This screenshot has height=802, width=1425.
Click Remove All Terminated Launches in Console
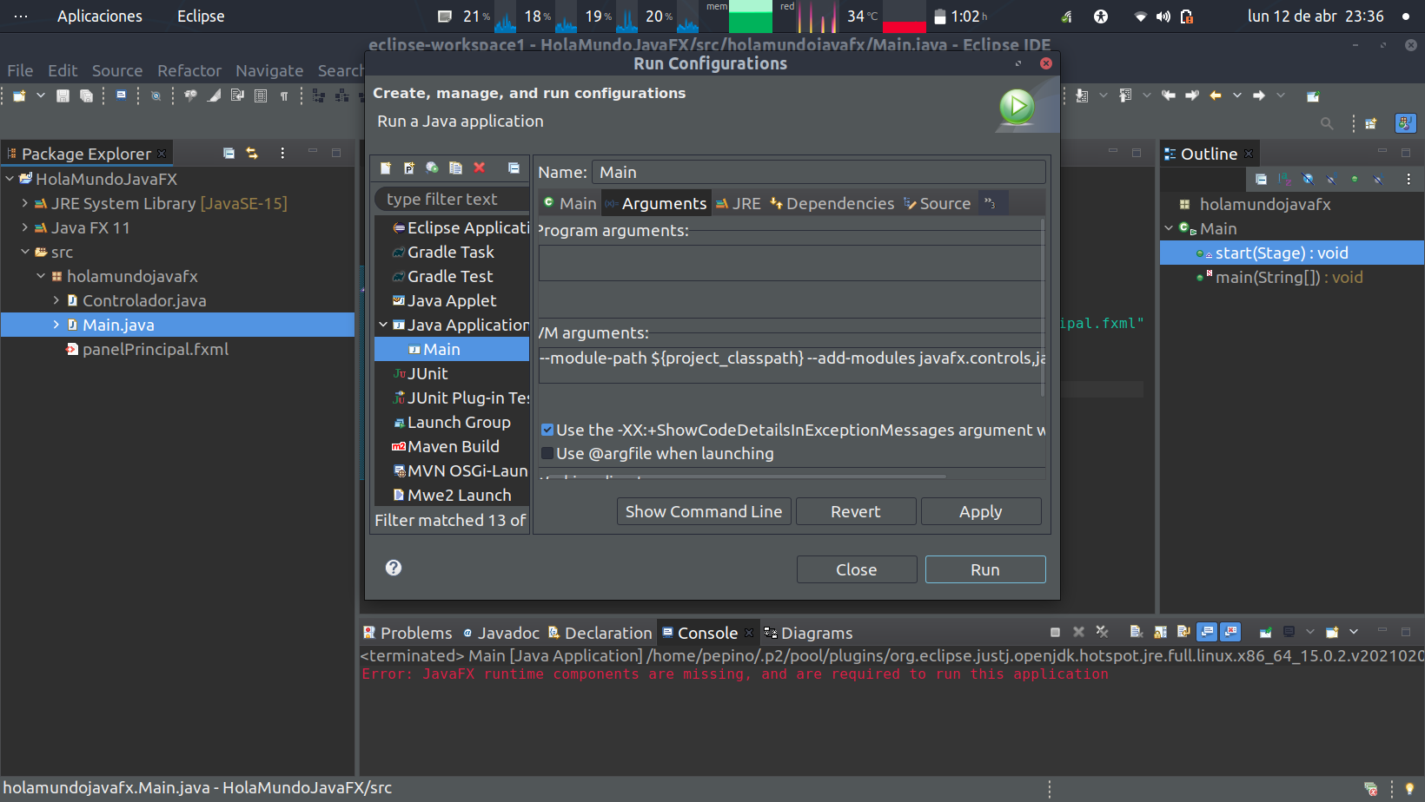(x=1102, y=632)
